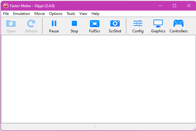Screen dimensions: 196x131
Task: Open the View menu
Action: pos(83,14)
